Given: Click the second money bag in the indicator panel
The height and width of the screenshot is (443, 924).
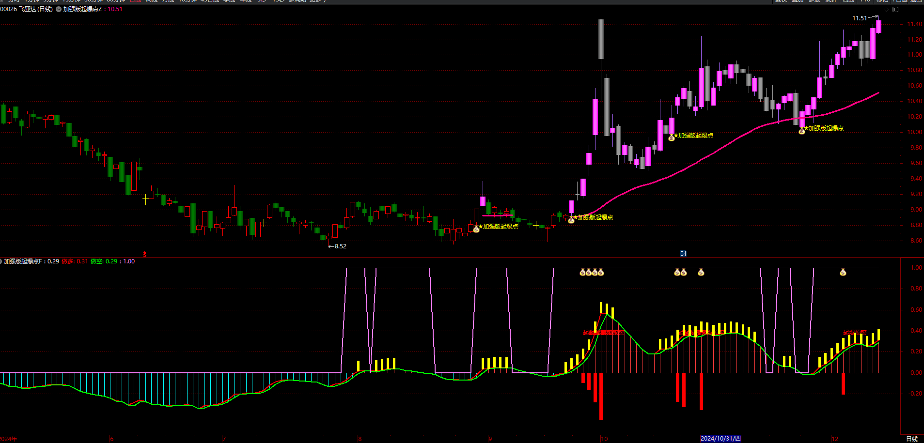Looking at the screenshot, I should pyautogui.click(x=589, y=273).
